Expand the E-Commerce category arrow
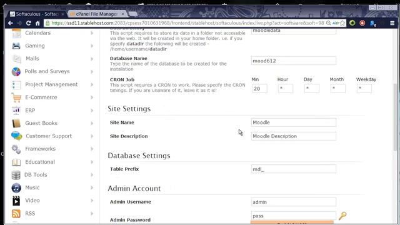 coord(92,97)
